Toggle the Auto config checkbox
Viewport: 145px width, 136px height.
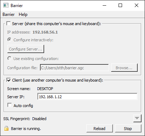click(10, 105)
